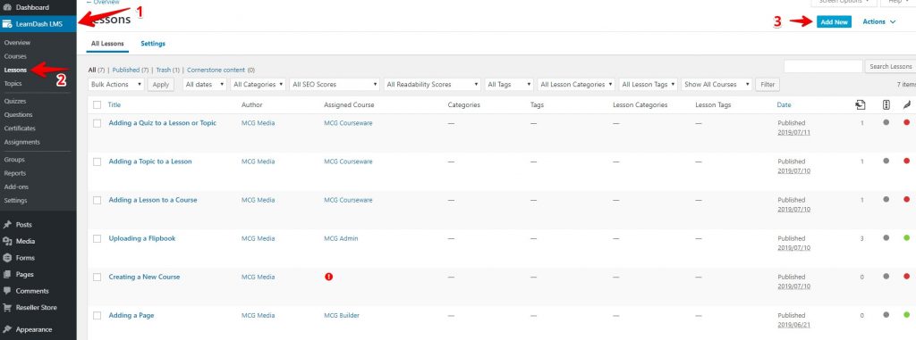Click green readability dot for Adding a Page row
This screenshot has height=340, width=916.
(907, 315)
